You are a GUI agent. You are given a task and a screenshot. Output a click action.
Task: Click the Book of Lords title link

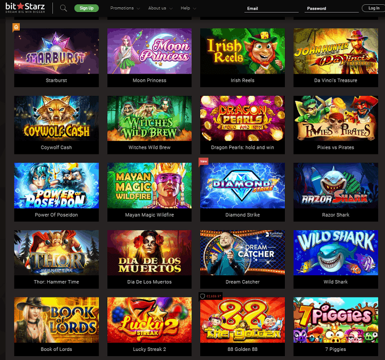pyautogui.click(x=56, y=349)
